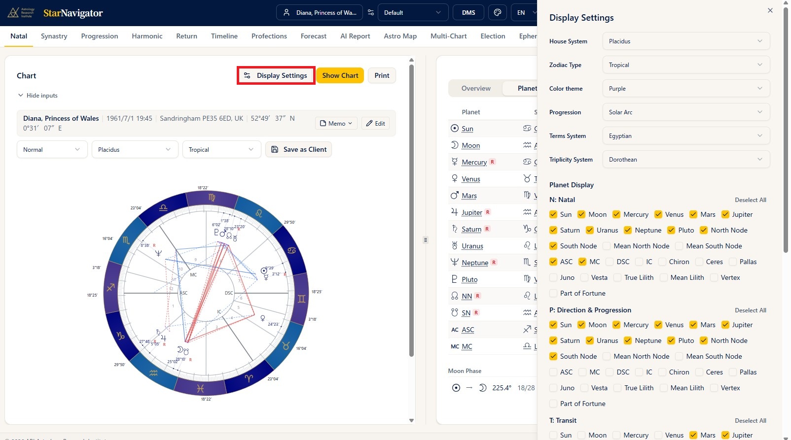
Task: Uncheck Progression Neptune checkbox
Action: (x=628, y=340)
